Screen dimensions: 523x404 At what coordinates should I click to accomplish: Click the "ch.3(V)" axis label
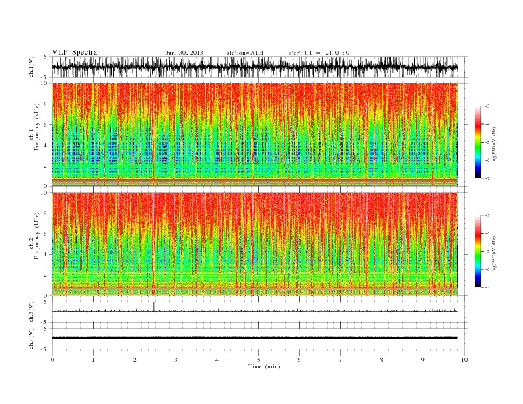coord(31,312)
